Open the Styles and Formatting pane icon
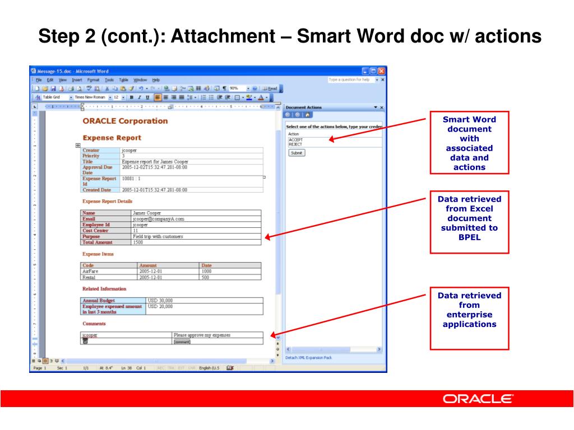 pyautogui.click(x=38, y=97)
